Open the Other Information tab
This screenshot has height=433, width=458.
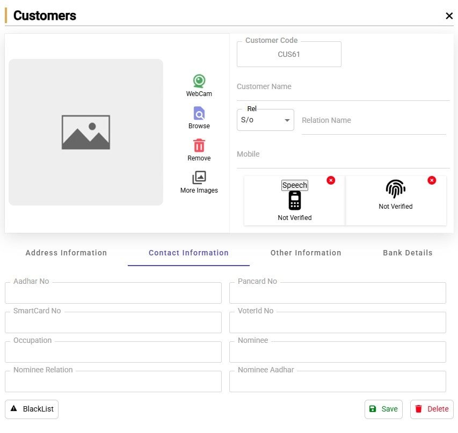coord(306,253)
